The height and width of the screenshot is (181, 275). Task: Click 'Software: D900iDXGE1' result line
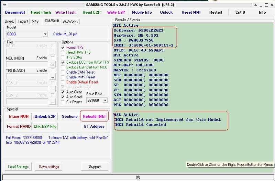pyautogui.click(x=139, y=30)
